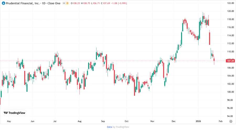Open the by TradingView link
The image size is (236, 130).
(x=121, y=127)
